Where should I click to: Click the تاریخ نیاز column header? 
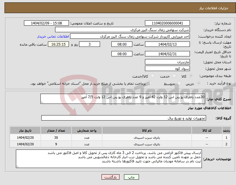click(x=25, y=130)
